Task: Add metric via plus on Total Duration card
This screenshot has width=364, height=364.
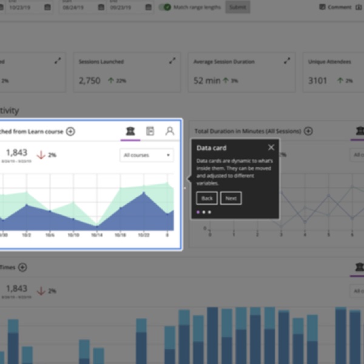Action: pos(308,131)
